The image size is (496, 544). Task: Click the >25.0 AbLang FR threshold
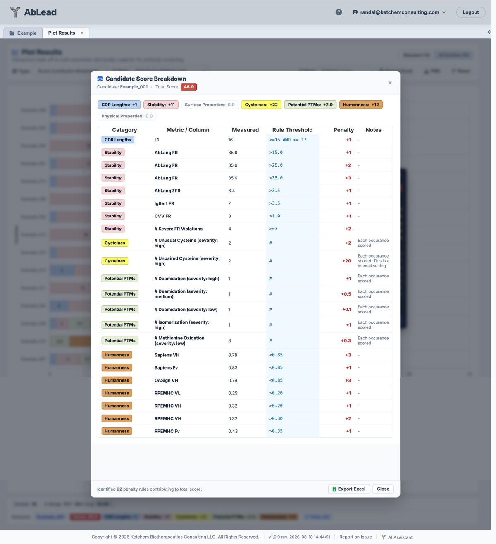coord(276,165)
